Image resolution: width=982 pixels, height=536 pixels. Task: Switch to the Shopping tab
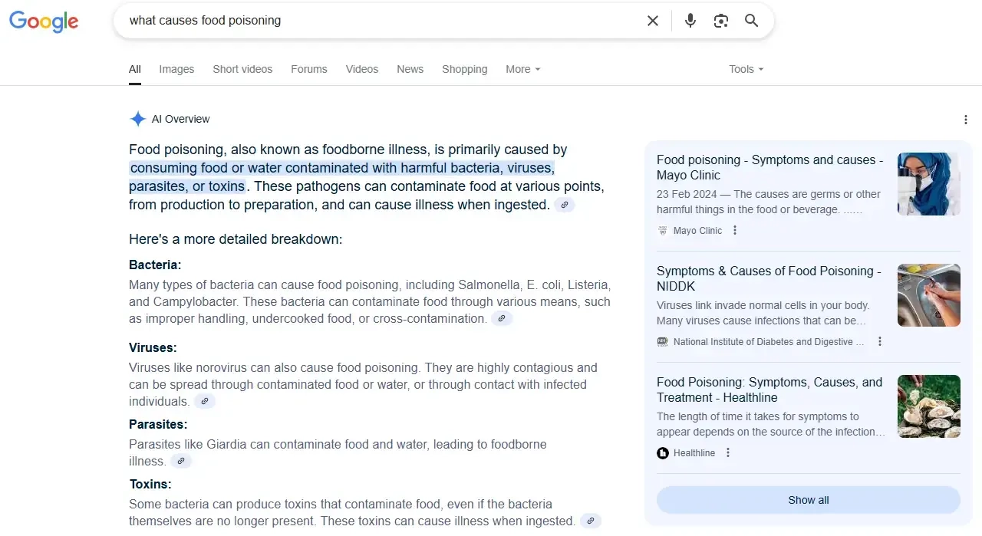coord(465,69)
